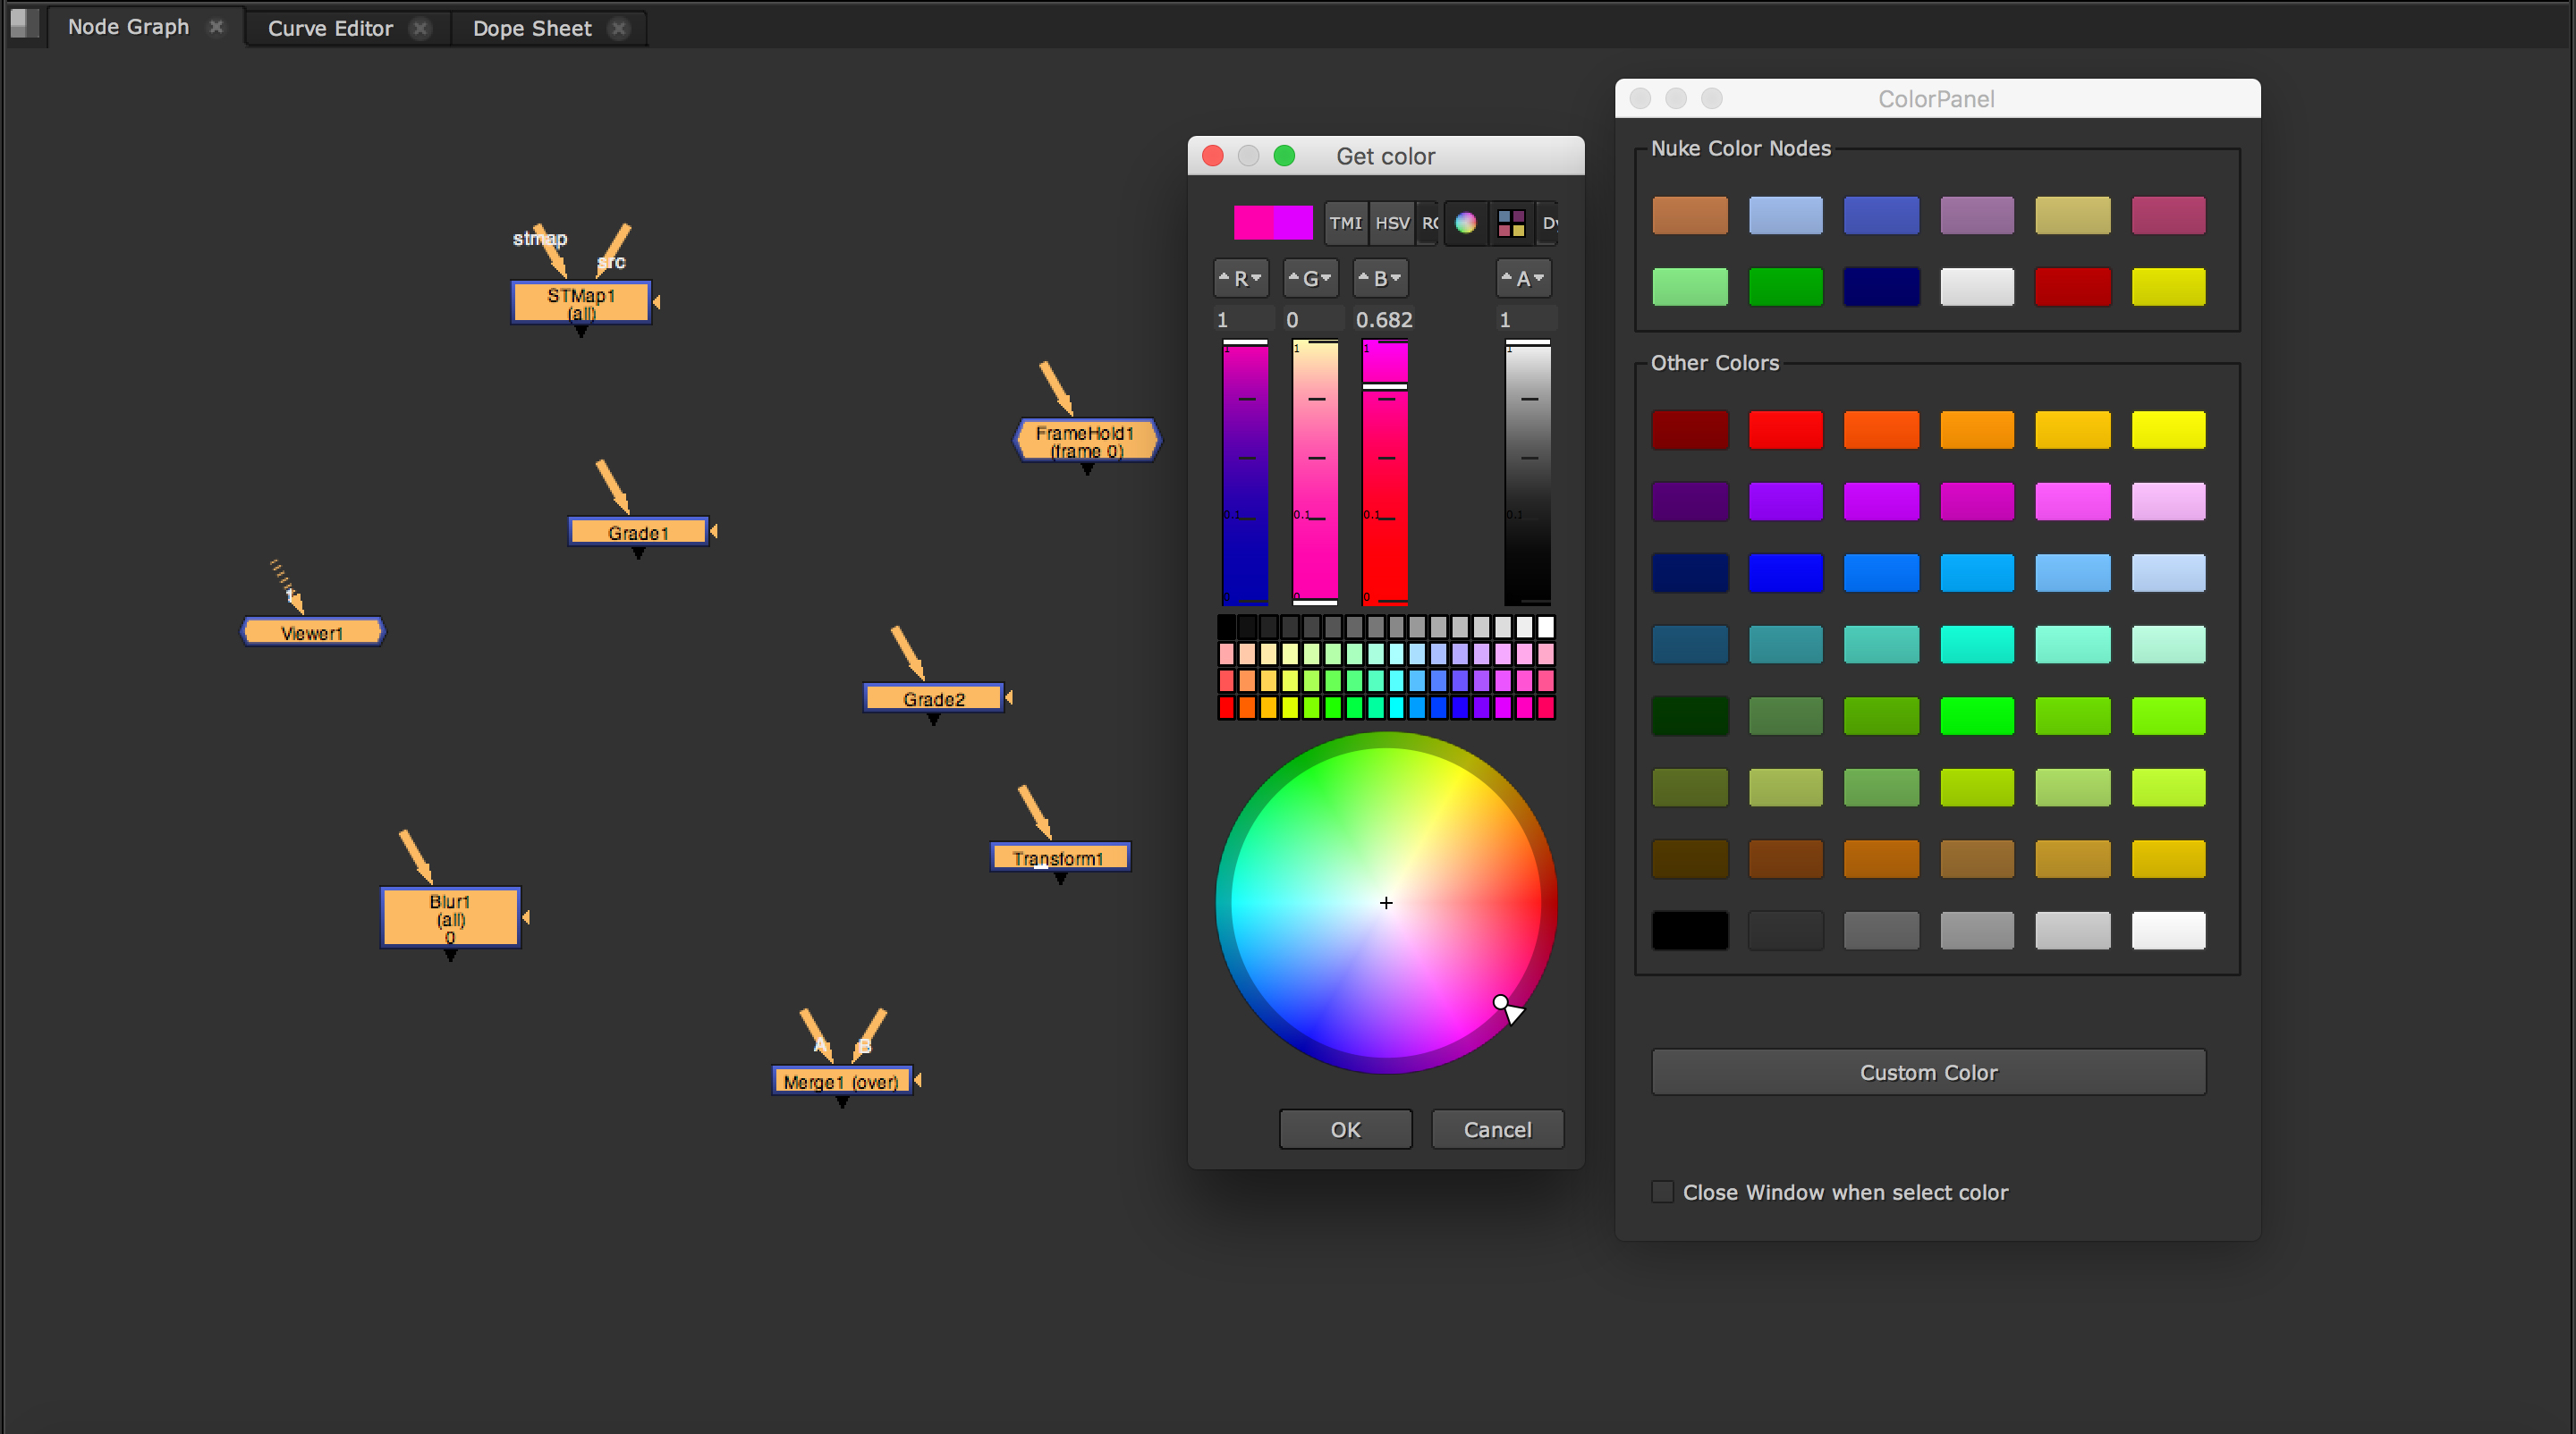
Task: Open the G channel dropdown
Action: point(1310,278)
